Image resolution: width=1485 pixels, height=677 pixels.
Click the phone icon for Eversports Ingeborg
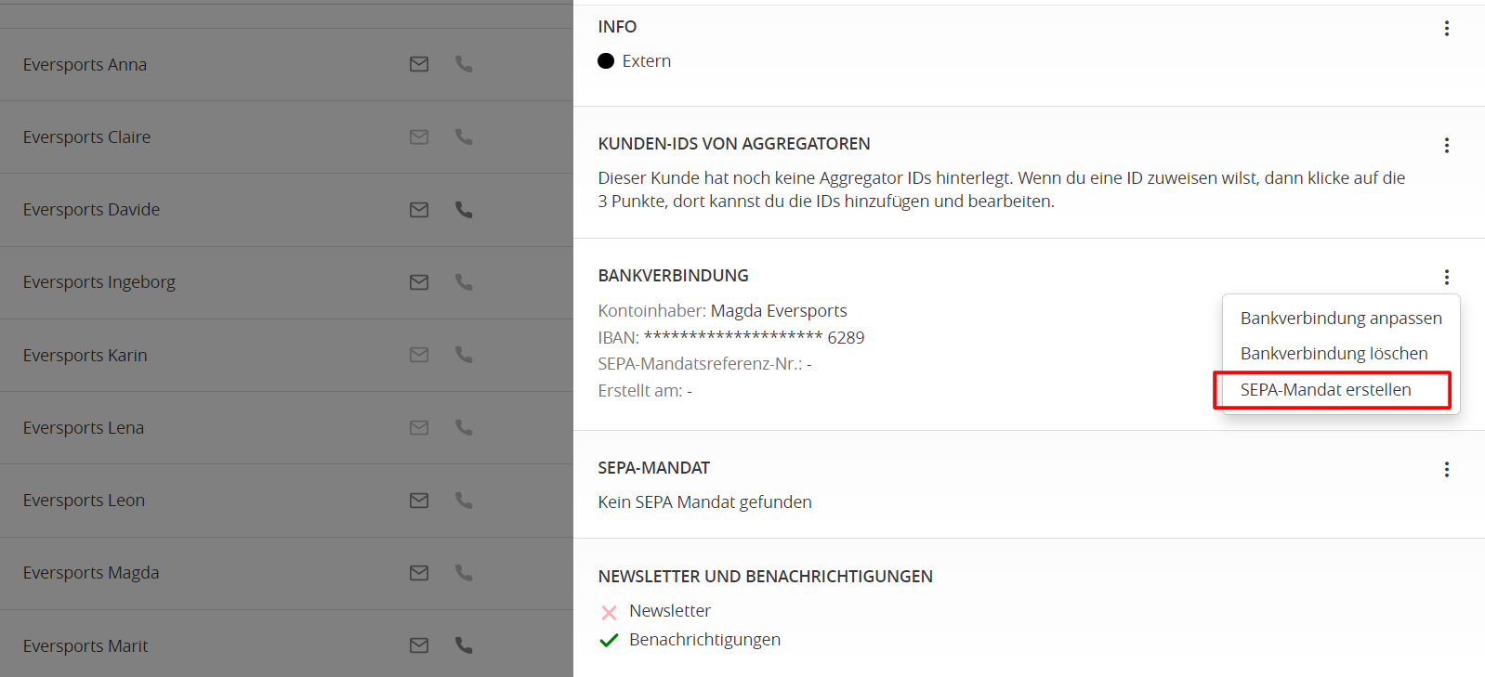point(464,282)
